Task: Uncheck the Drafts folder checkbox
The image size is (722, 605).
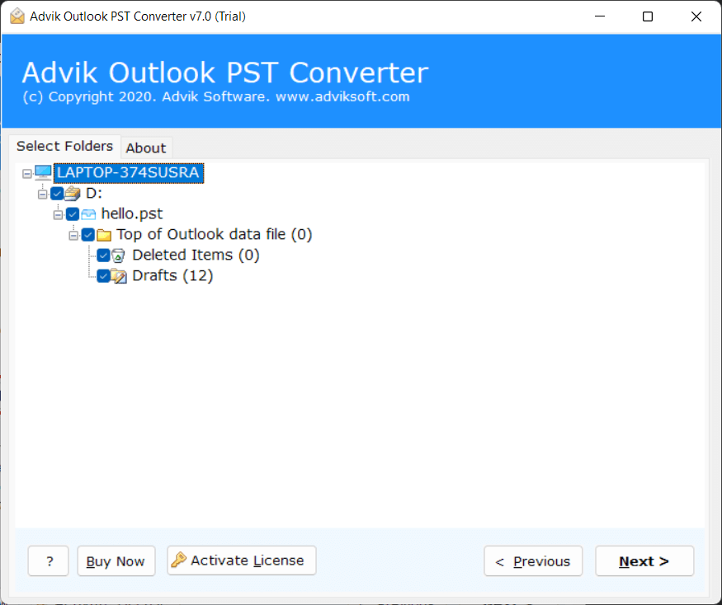Action: pos(104,276)
